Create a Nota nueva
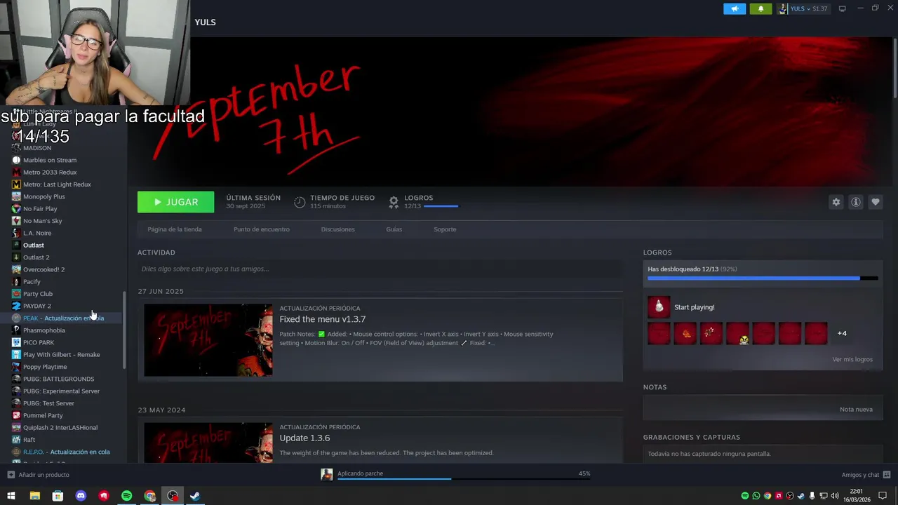The width and height of the screenshot is (898, 505). [x=856, y=409]
